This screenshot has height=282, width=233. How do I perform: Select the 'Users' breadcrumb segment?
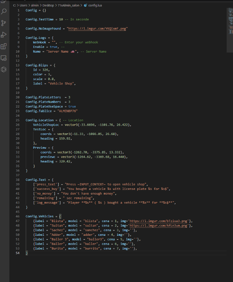coord(23,5)
